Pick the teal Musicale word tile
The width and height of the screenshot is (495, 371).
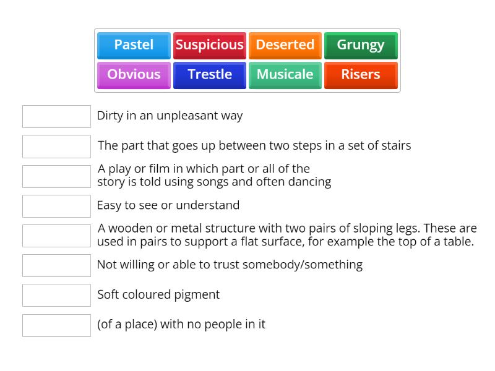pos(285,75)
